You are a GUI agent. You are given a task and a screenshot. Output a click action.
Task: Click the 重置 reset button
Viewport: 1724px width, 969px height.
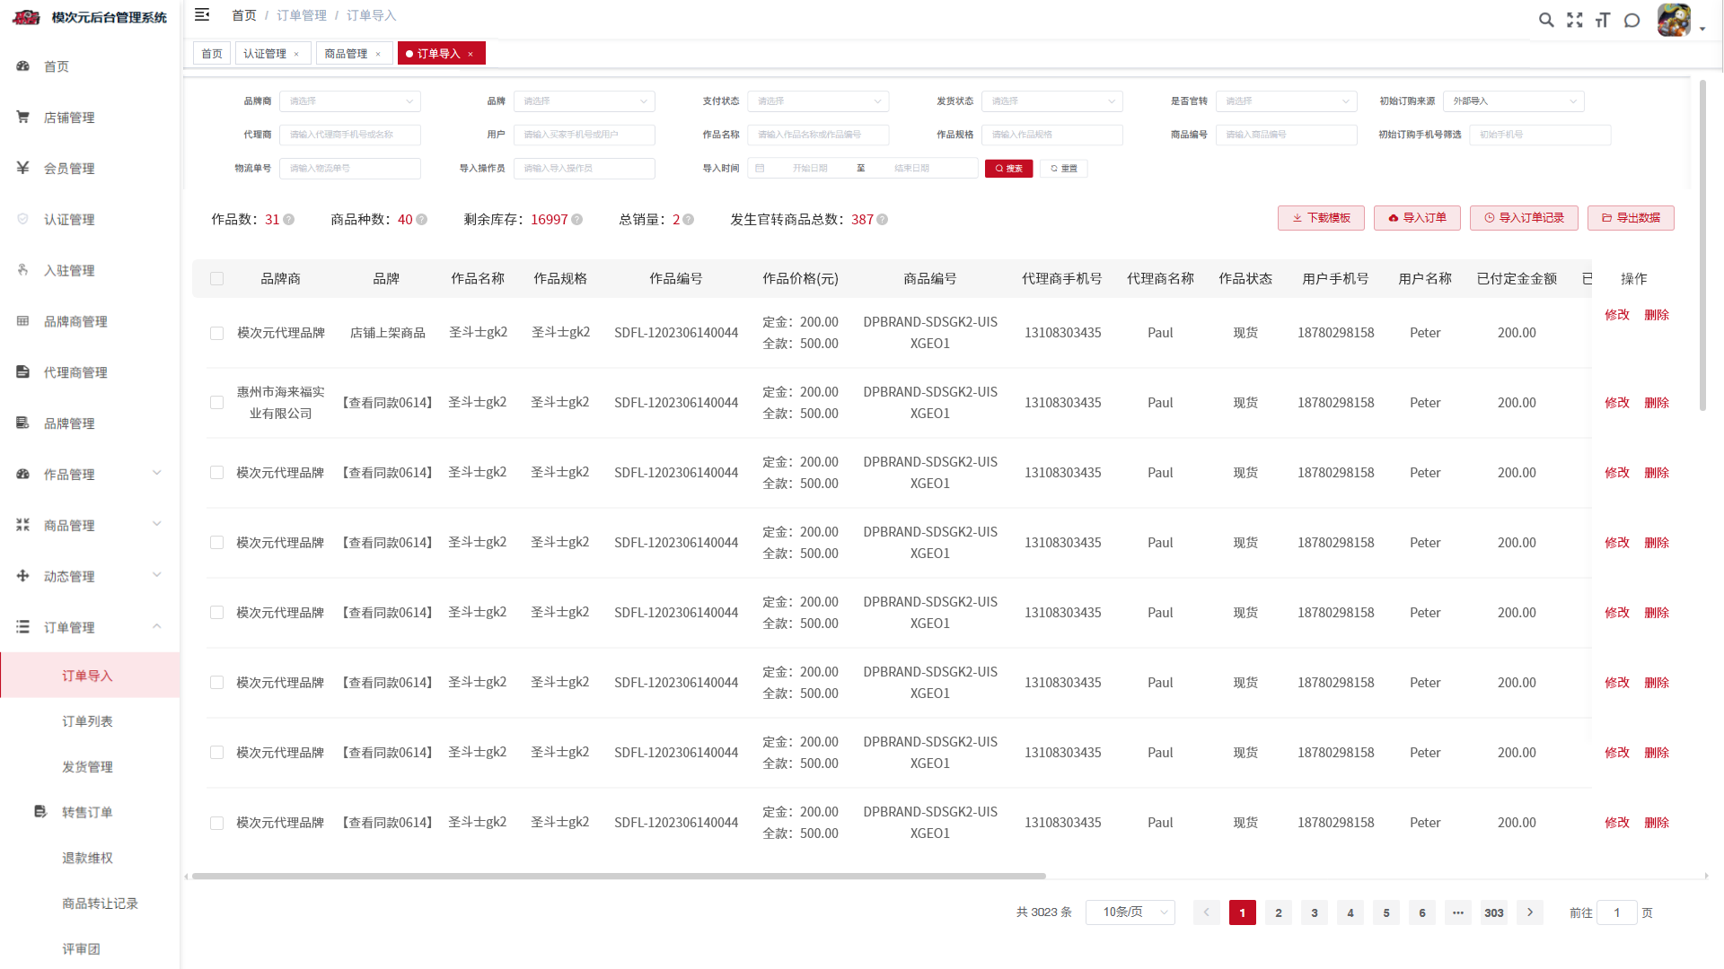(x=1064, y=169)
